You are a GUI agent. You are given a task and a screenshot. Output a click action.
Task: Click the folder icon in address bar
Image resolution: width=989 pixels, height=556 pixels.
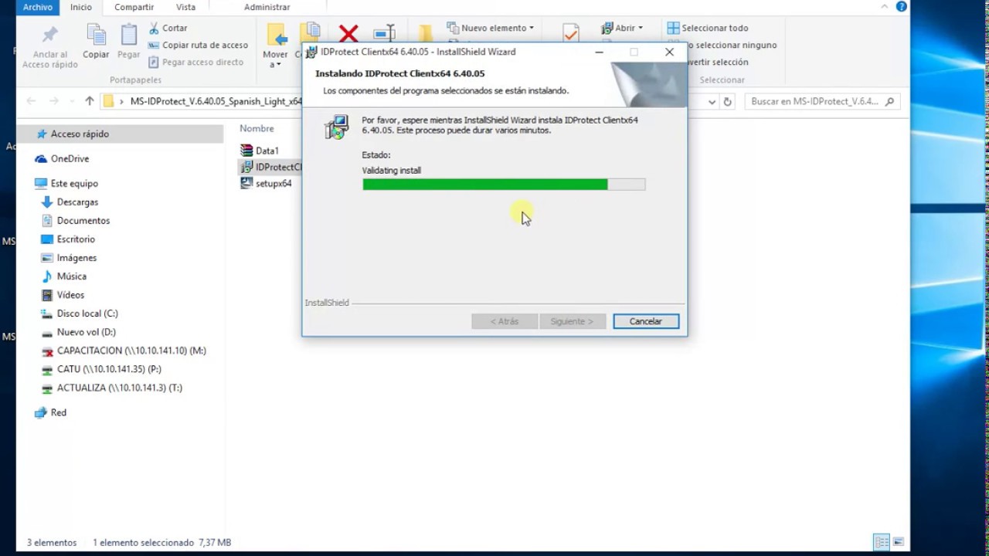108,101
